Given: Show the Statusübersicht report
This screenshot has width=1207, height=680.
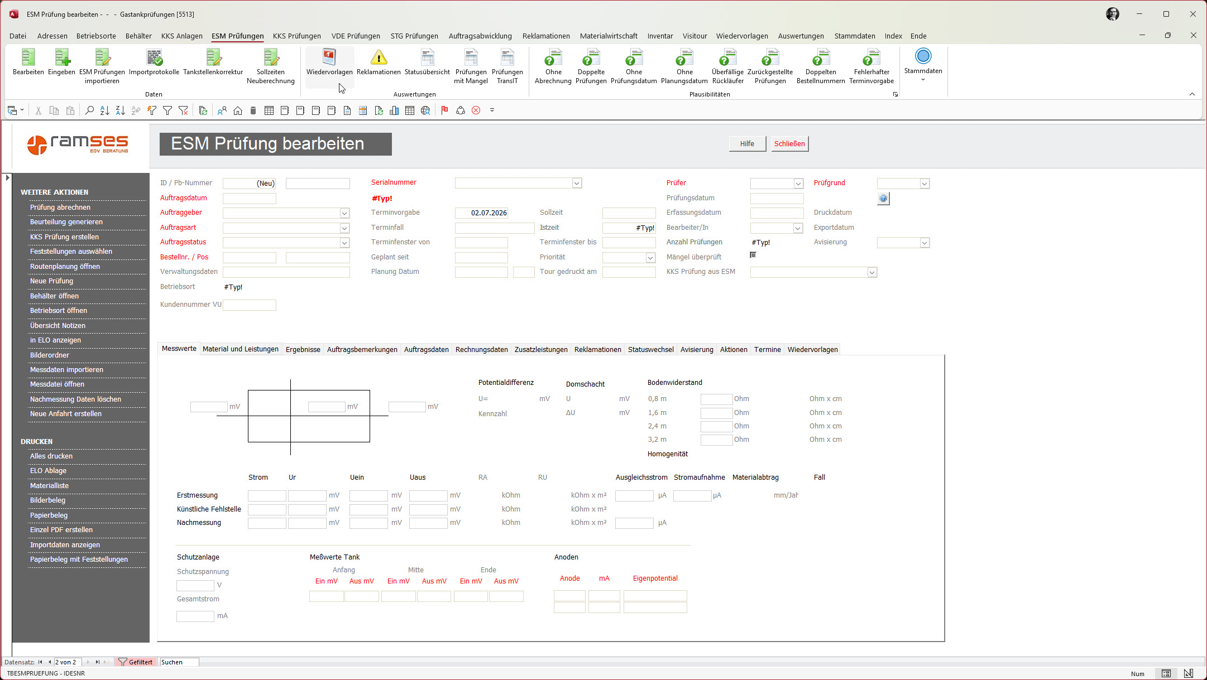Looking at the screenshot, I should (x=427, y=62).
